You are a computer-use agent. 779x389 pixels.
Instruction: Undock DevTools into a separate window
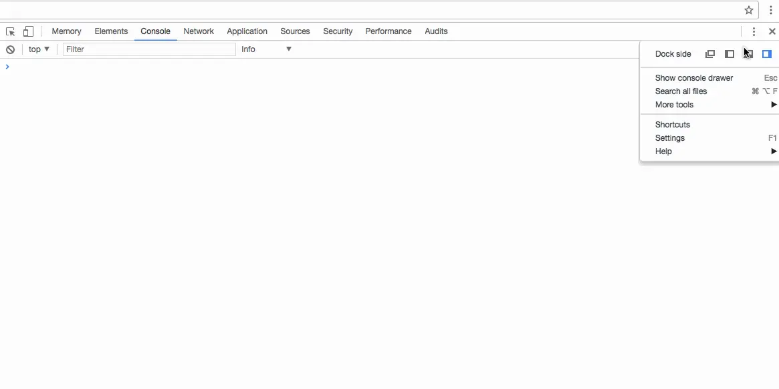point(710,54)
